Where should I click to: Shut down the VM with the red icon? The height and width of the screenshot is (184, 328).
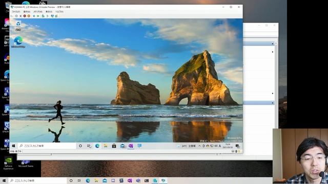point(25,16)
